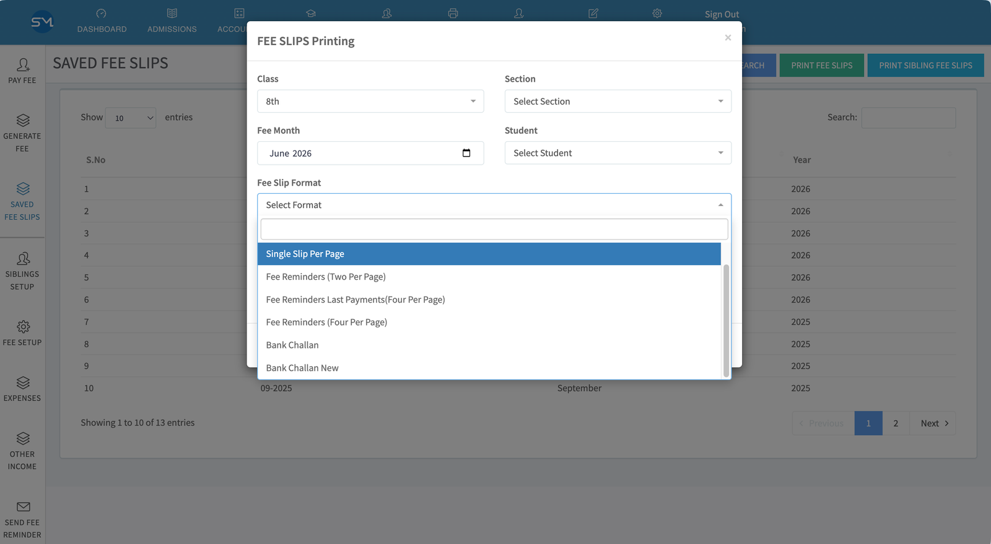Click the 09-2025 cell in row 10

click(276, 388)
